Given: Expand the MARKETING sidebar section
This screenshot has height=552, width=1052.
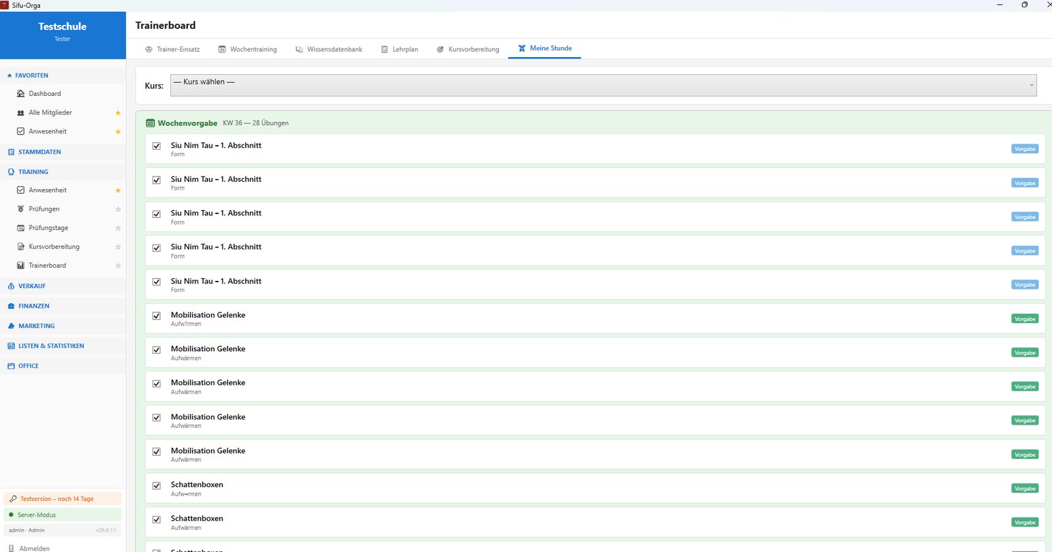Looking at the screenshot, I should 63,326.
